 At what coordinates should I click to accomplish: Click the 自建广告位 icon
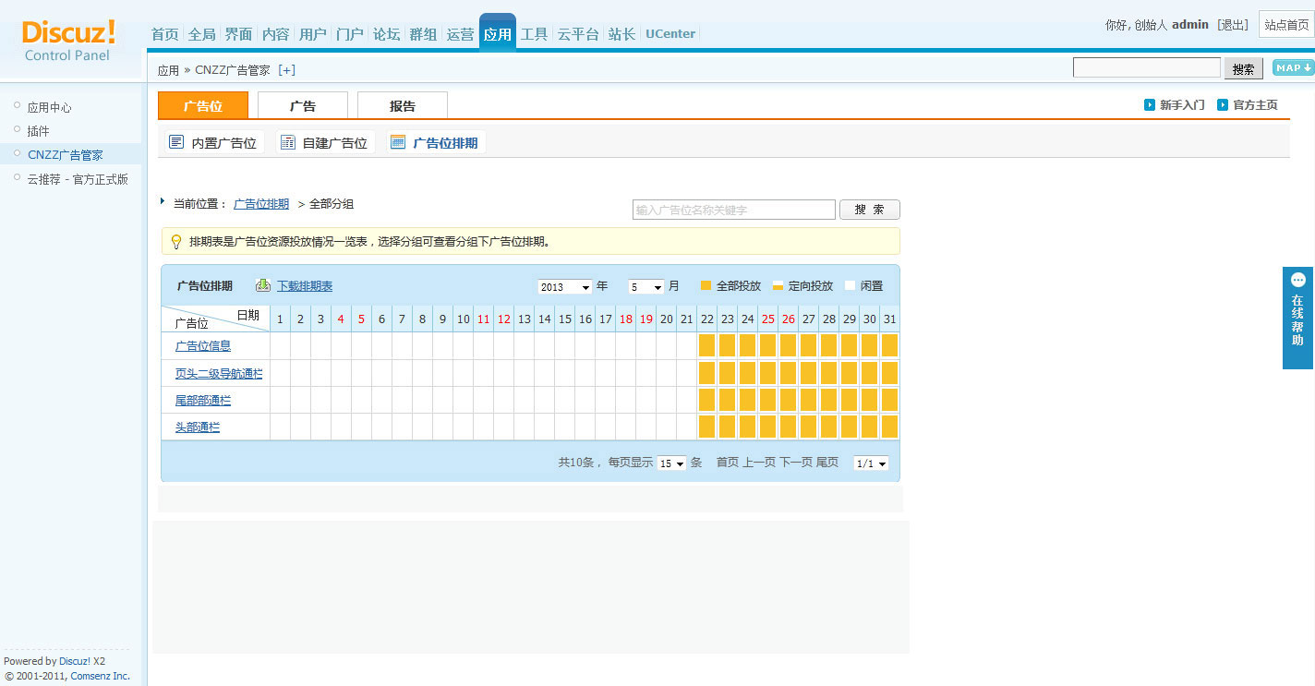[x=287, y=142]
